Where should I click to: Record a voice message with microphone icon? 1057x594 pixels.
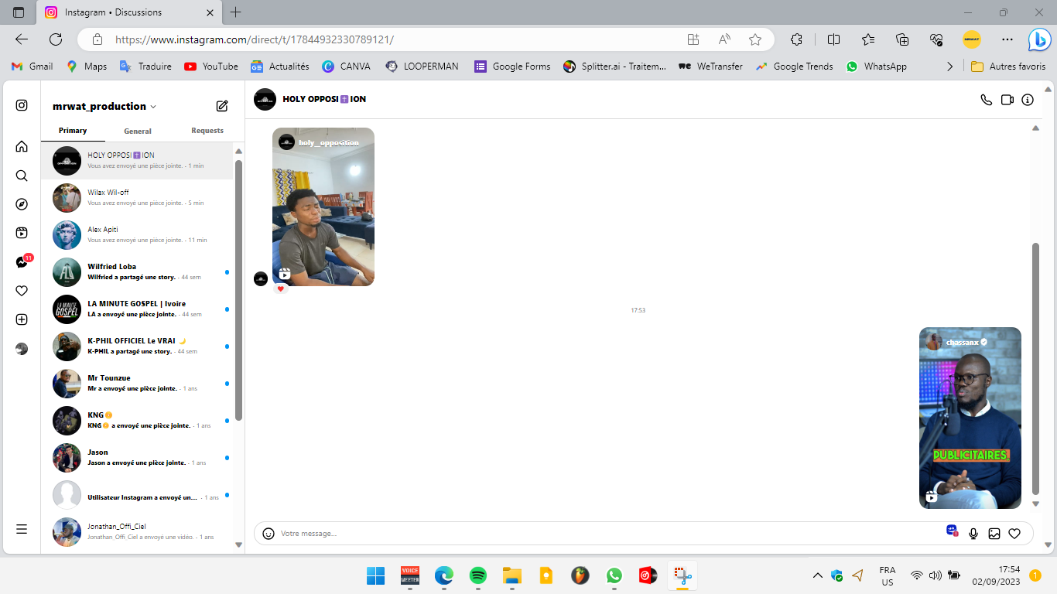973,534
